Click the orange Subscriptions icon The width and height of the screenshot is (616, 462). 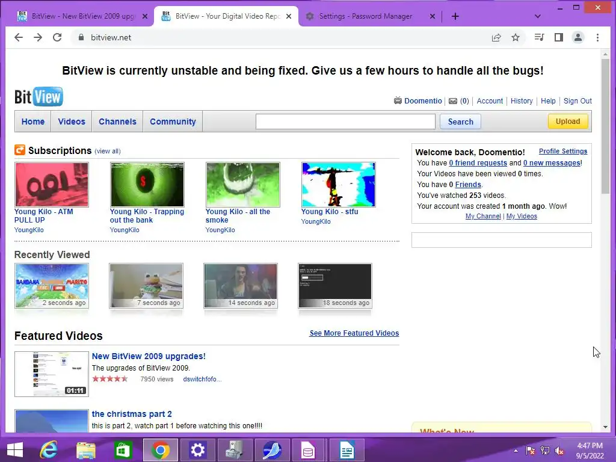click(x=20, y=150)
